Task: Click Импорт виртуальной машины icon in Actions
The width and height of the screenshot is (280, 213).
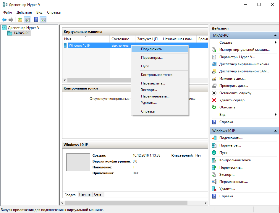Action: (x=214, y=50)
